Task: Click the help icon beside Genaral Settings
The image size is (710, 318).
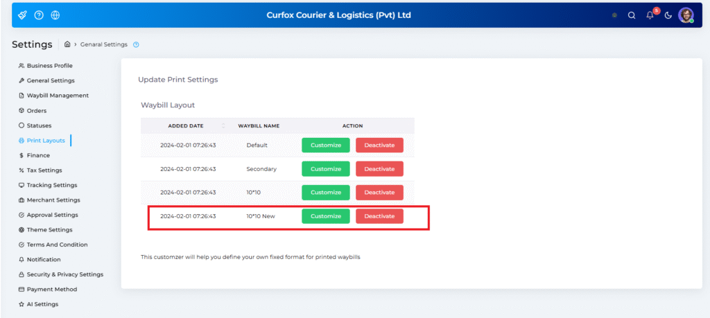Action: (x=136, y=44)
